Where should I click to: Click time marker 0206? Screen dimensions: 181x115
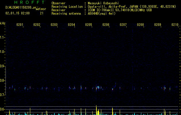click(x=106, y=24)
